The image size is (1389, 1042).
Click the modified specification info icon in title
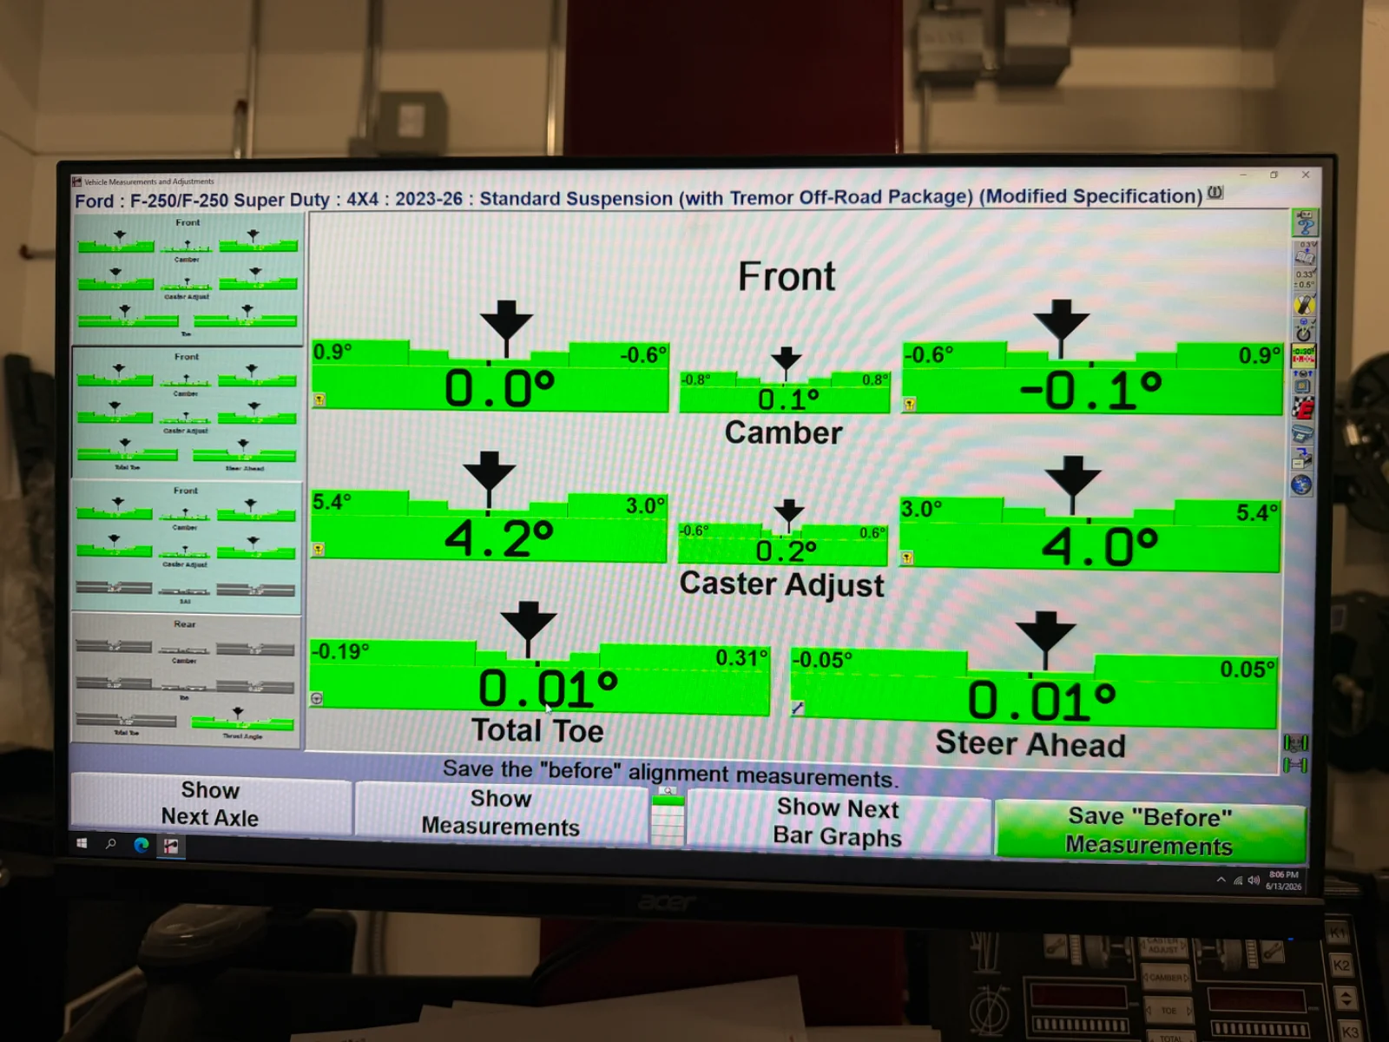pyautogui.click(x=1215, y=193)
